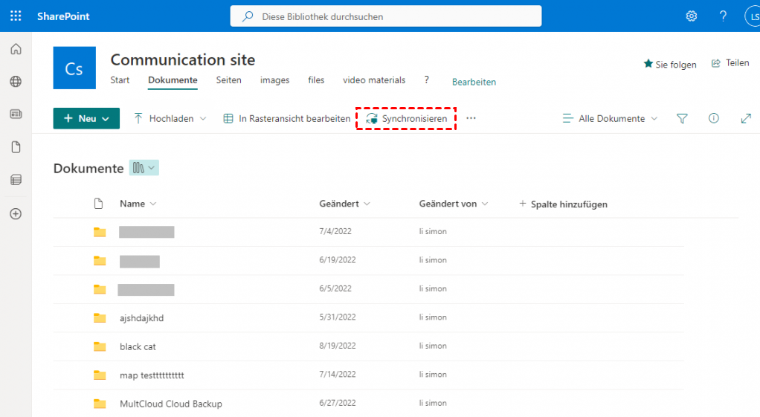Click the Synchronisieren button
Viewport: 760px width, 417px height.
(406, 118)
